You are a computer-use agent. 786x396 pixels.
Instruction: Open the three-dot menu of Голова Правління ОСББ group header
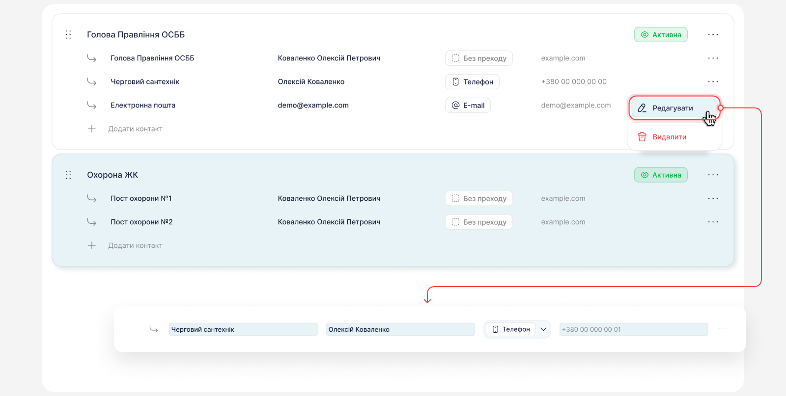click(x=713, y=34)
